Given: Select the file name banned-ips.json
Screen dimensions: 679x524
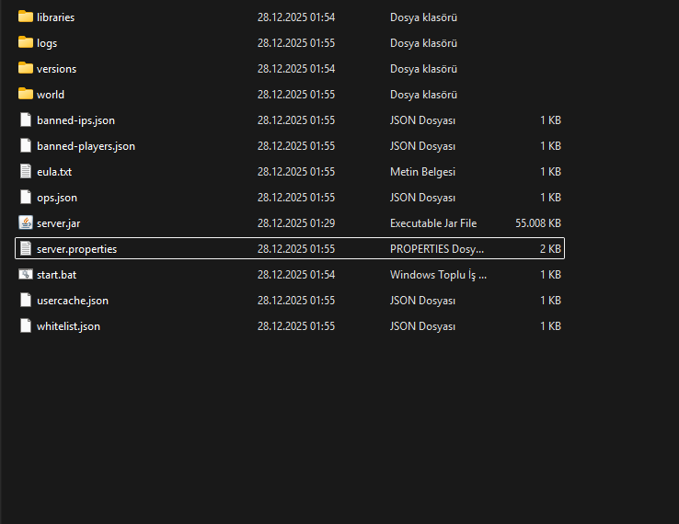Looking at the screenshot, I should point(75,120).
